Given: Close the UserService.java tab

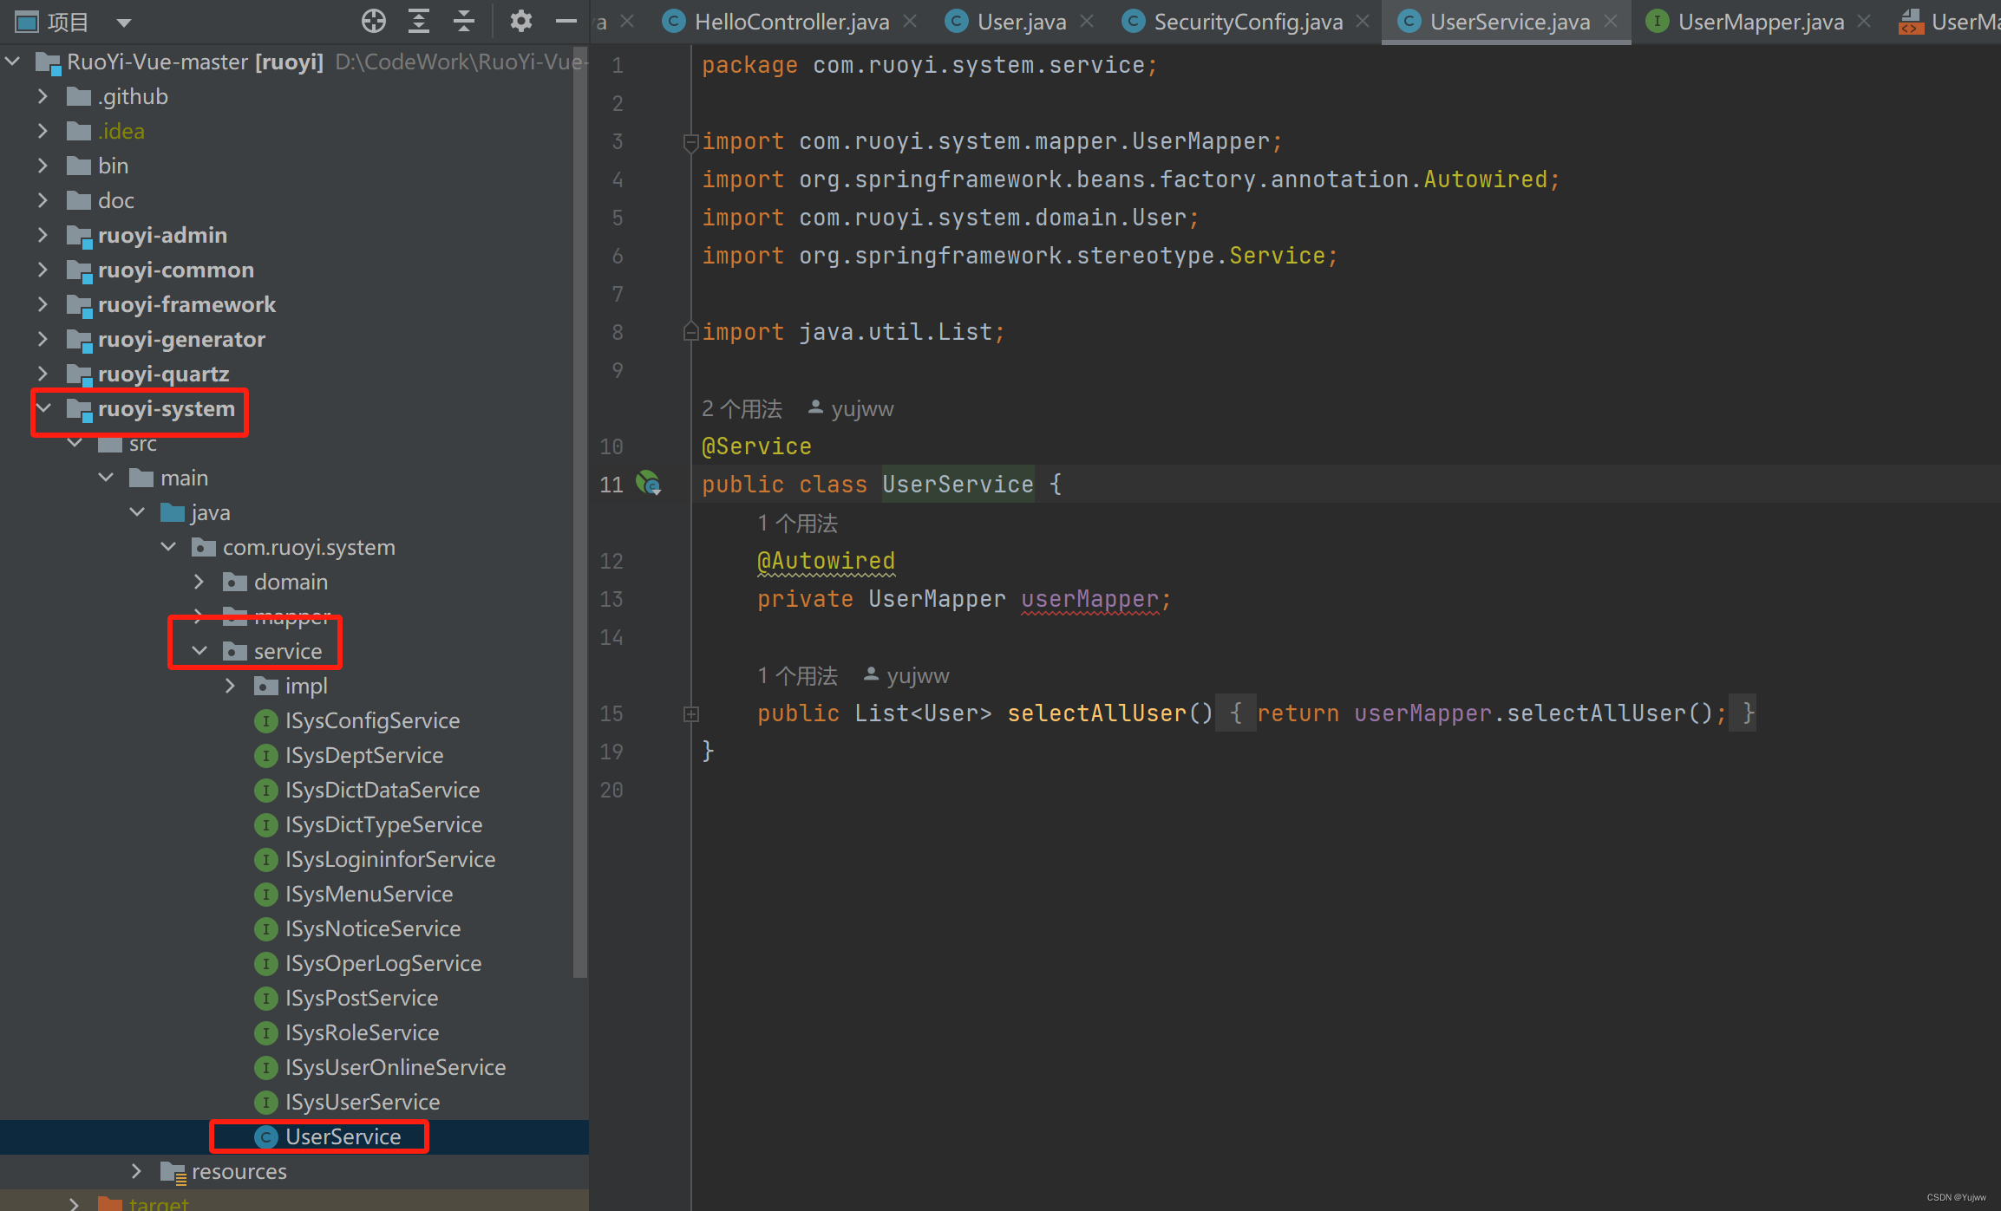Looking at the screenshot, I should [1611, 22].
